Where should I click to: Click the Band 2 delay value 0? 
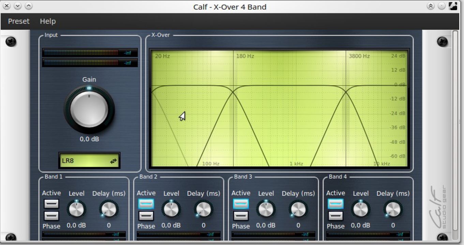(204, 225)
